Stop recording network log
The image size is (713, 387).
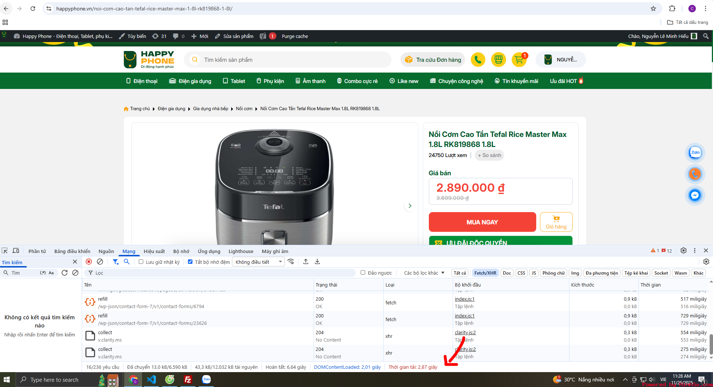[89, 262]
